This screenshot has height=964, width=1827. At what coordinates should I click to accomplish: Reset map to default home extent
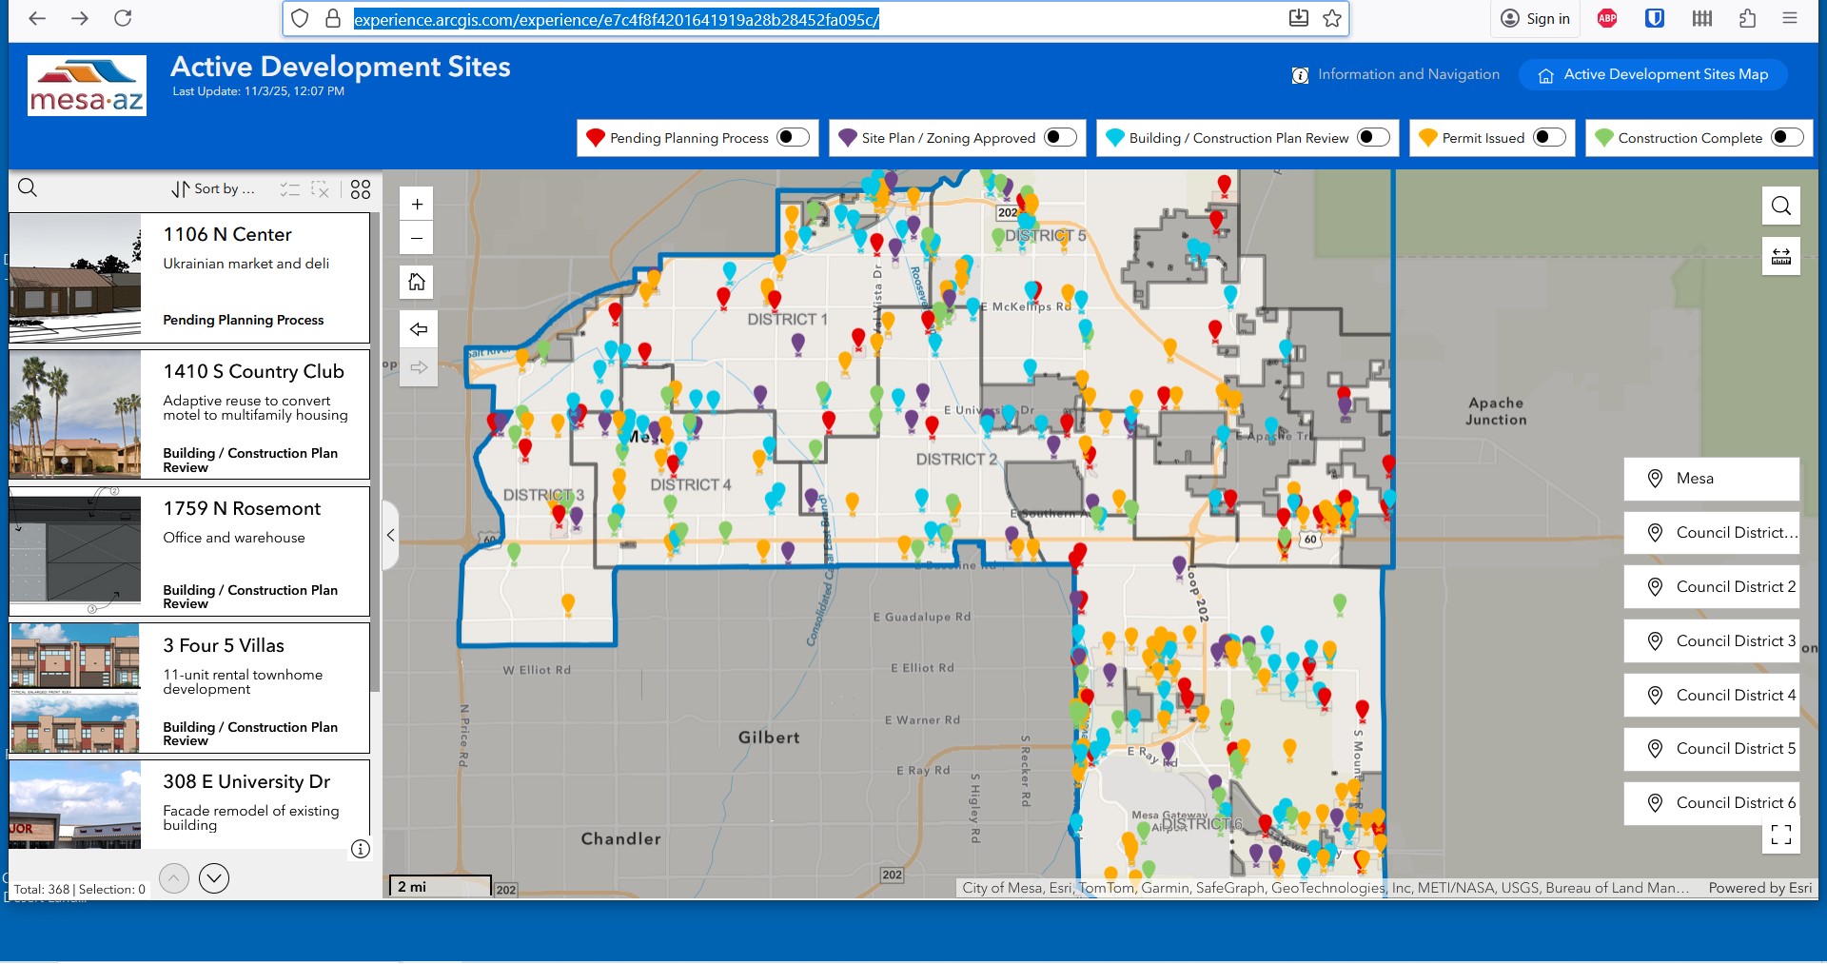pos(417,282)
